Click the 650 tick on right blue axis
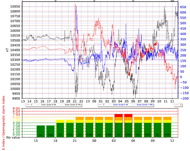Image resolution: width=190 pixels, height=151 pixels. 183,6
